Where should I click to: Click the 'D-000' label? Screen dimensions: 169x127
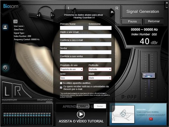(129, 97)
